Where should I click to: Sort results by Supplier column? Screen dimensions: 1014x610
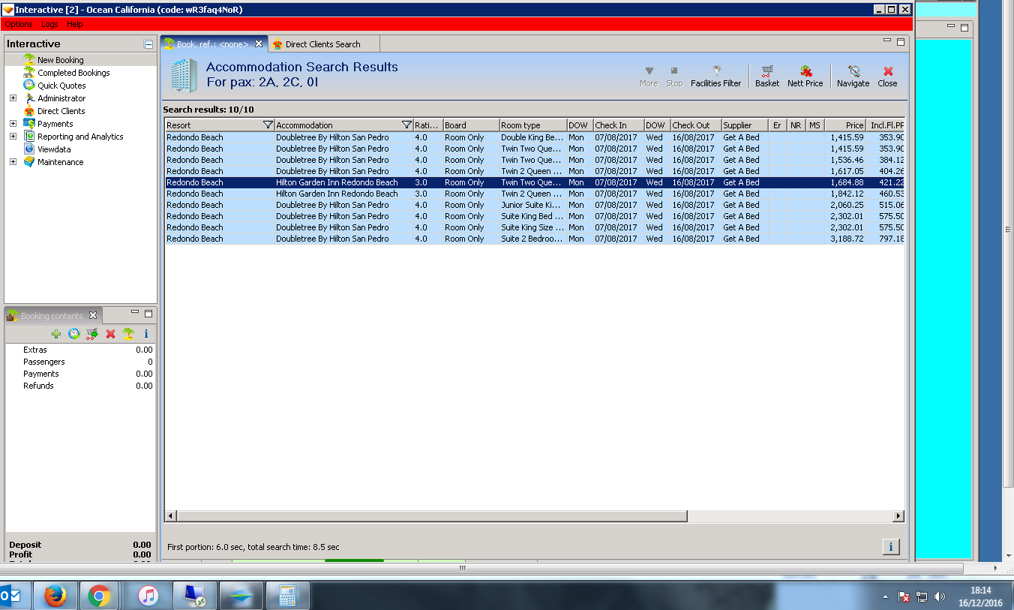[745, 125]
